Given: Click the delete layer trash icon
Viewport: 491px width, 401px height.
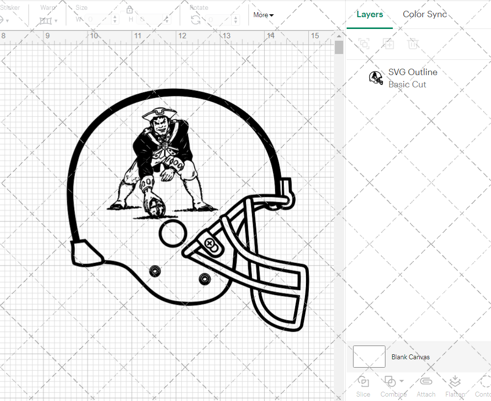Looking at the screenshot, I should (x=413, y=44).
